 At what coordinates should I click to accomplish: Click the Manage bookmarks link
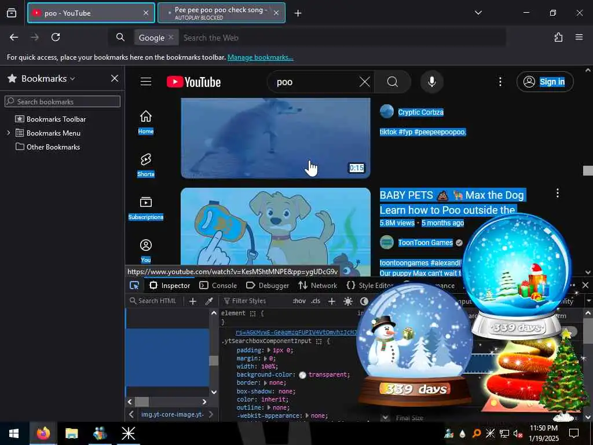pyautogui.click(x=260, y=57)
